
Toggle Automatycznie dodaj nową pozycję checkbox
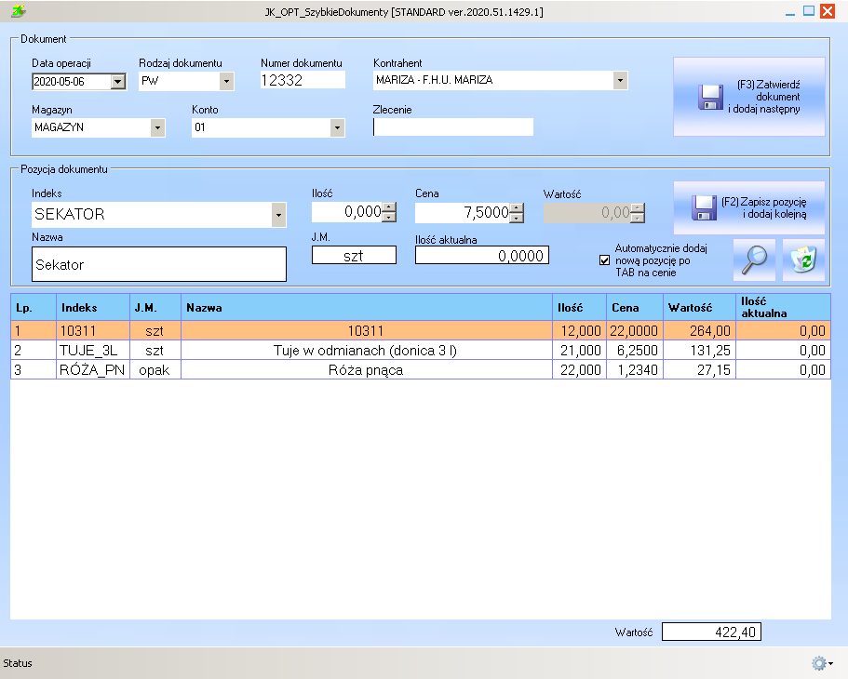point(605,260)
